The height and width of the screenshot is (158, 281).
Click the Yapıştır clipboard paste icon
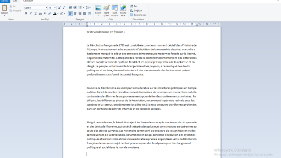(x=4, y=8)
